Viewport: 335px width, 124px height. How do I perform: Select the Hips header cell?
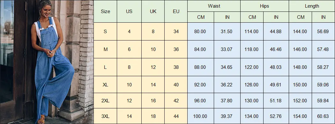coord(264,6)
